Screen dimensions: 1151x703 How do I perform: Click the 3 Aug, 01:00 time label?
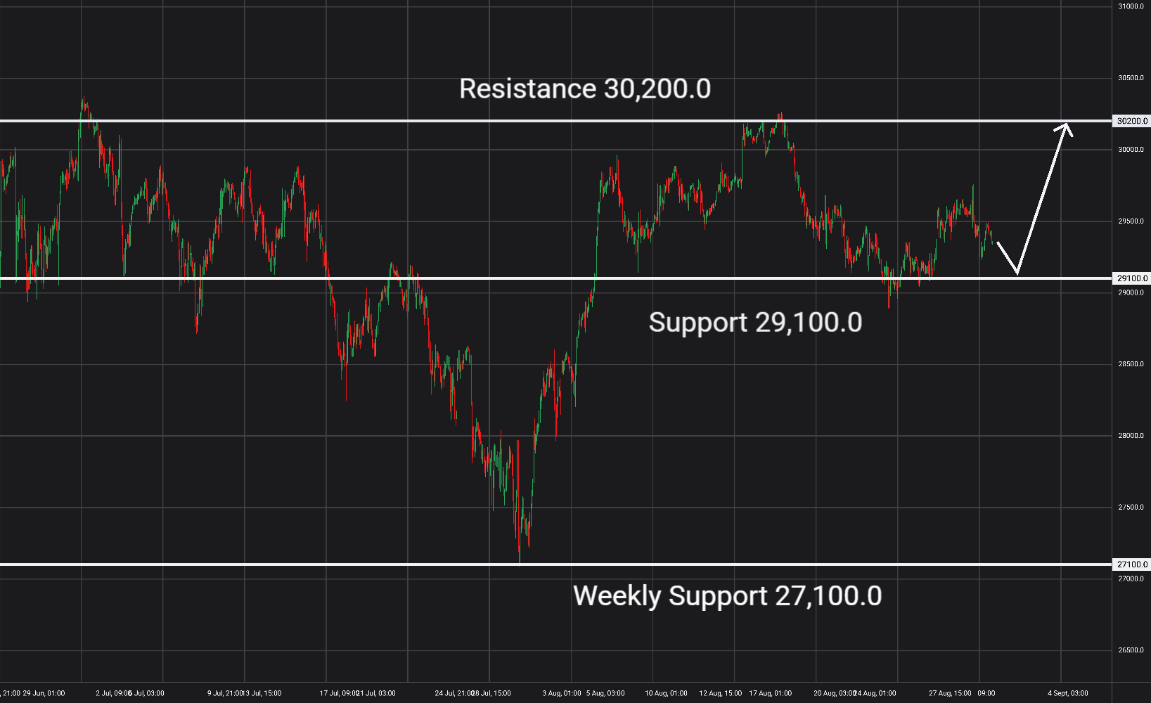tap(562, 693)
